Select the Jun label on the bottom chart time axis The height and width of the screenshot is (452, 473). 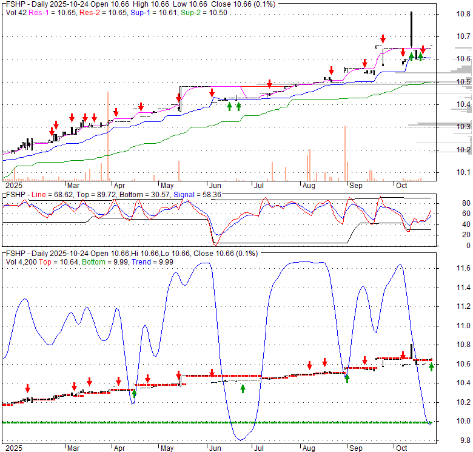(x=214, y=448)
